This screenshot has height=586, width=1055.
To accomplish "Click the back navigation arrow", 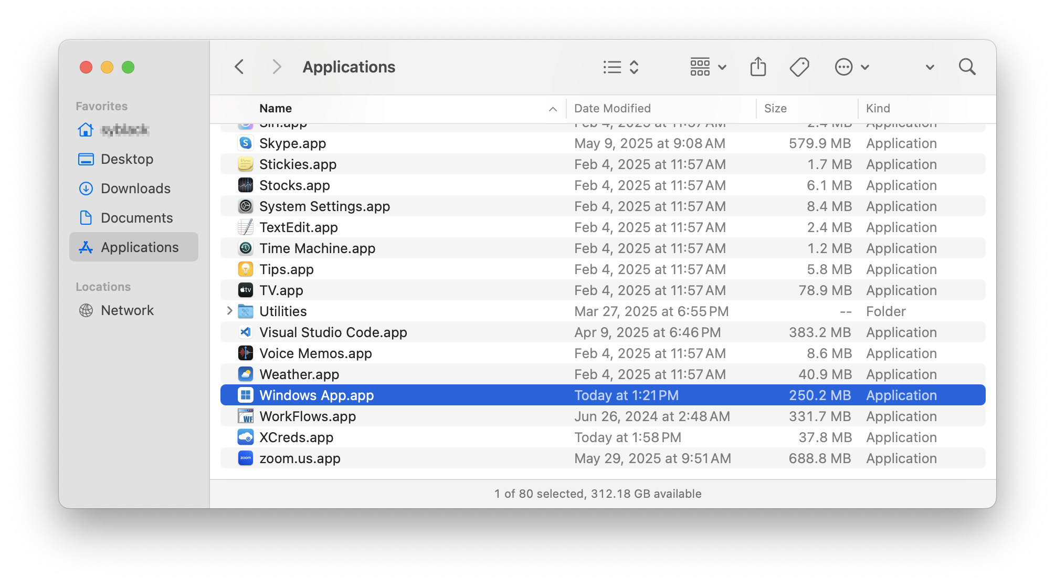I will 239,67.
